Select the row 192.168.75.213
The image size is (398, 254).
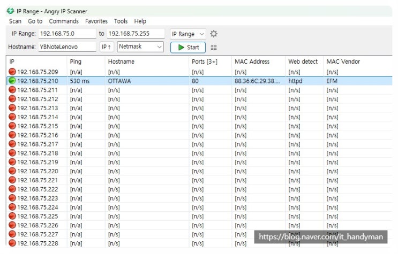(x=199, y=108)
